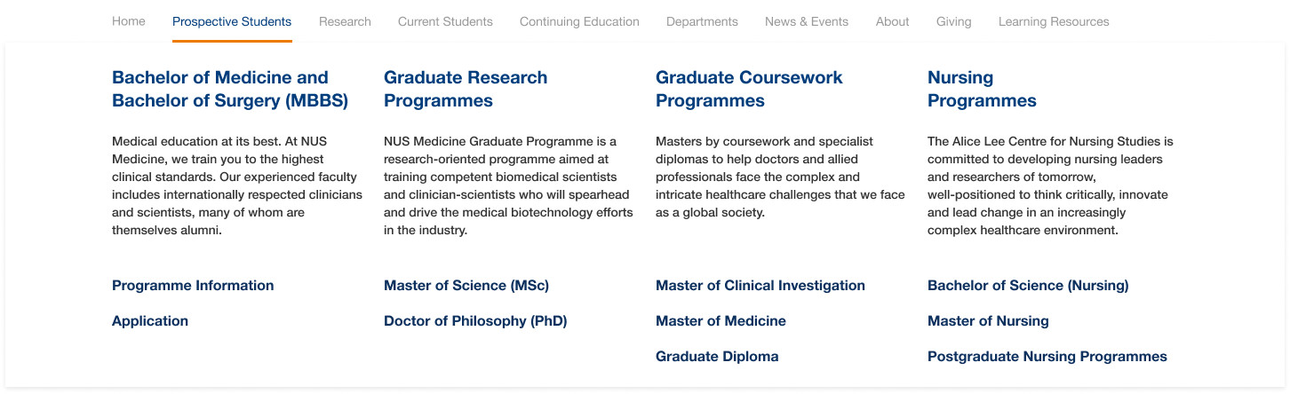Click the About menu item
The width and height of the screenshot is (1290, 394).
point(892,21)
